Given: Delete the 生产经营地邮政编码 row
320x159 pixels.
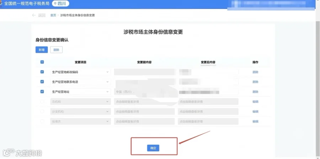Looking at the screenshot, I should point(255,72).
